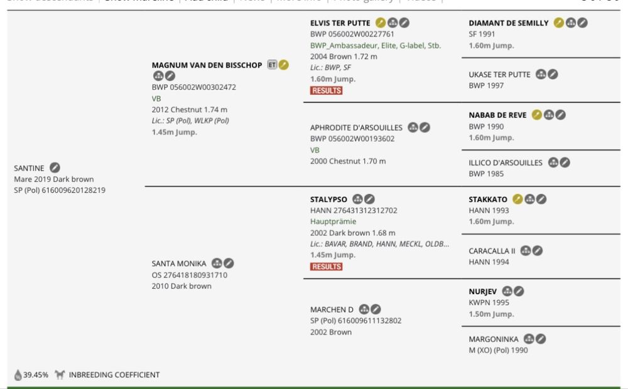Click the pedigree tree icon next to Caracalla II
Screen dimensions: 628x389
click(x=526, y=251)
